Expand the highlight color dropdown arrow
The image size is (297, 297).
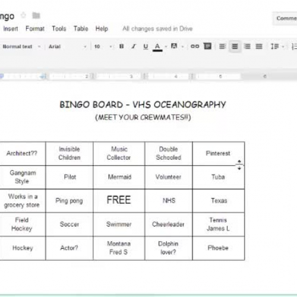[182, 47]
